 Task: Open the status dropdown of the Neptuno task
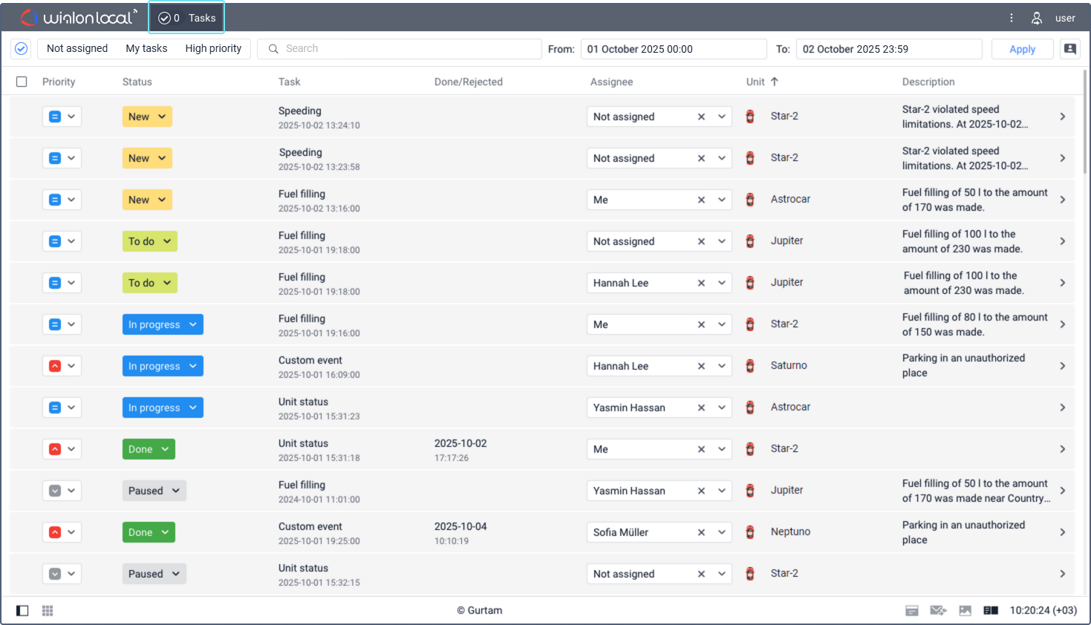[x=149, y=532]
